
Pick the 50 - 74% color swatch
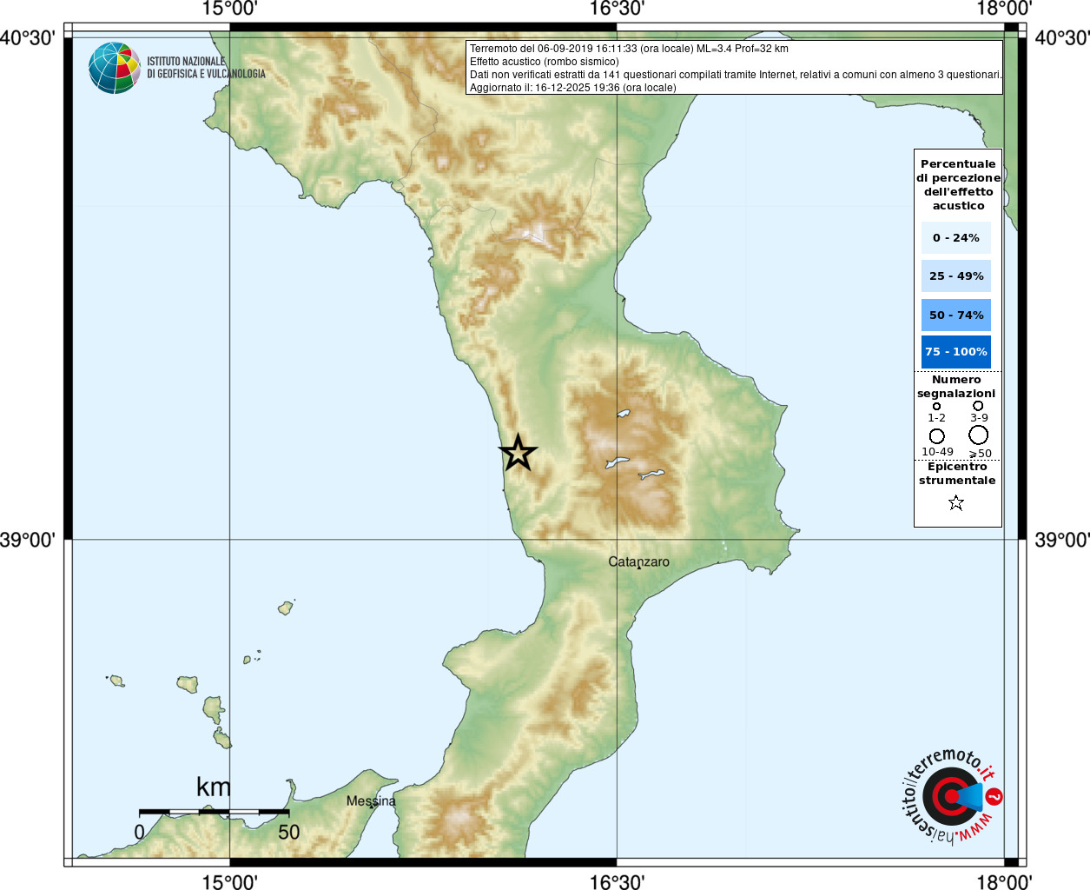[x=955, y=315]
